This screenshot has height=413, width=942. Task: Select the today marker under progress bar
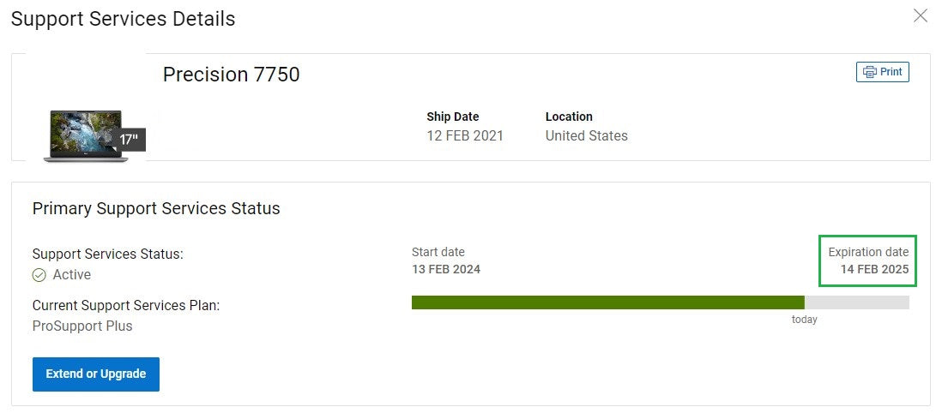pos(804,320)
